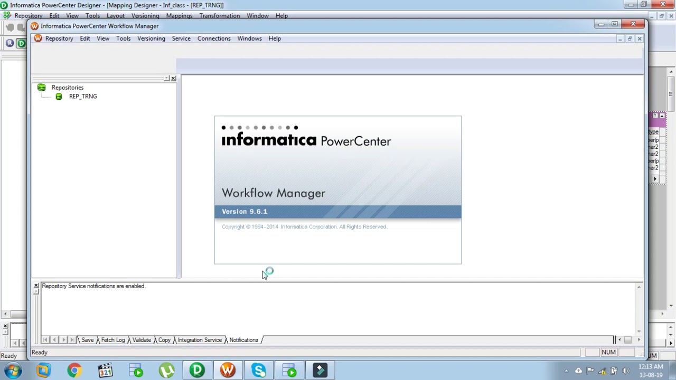Close the navigator panel
This screenshot has height=380, width=676.
point(173,78)
